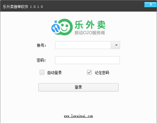The width and height of the screenshot is (157, 124).
Task: Expand the 账号 account dropdown arrow
Action: [x=116, y=45]
